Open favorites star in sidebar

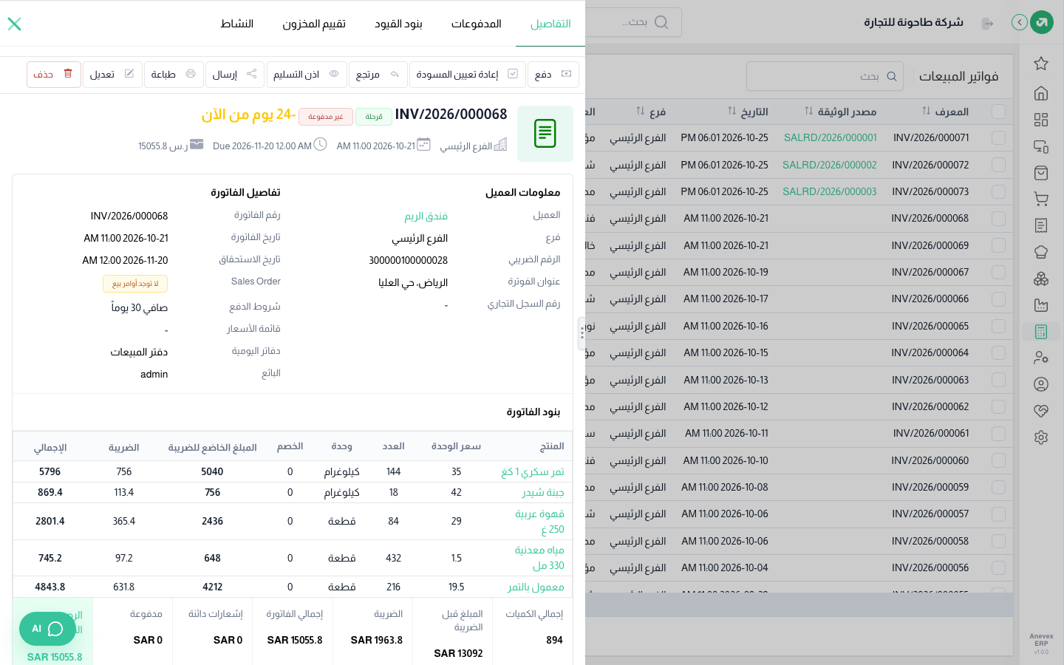point(1041,64)
